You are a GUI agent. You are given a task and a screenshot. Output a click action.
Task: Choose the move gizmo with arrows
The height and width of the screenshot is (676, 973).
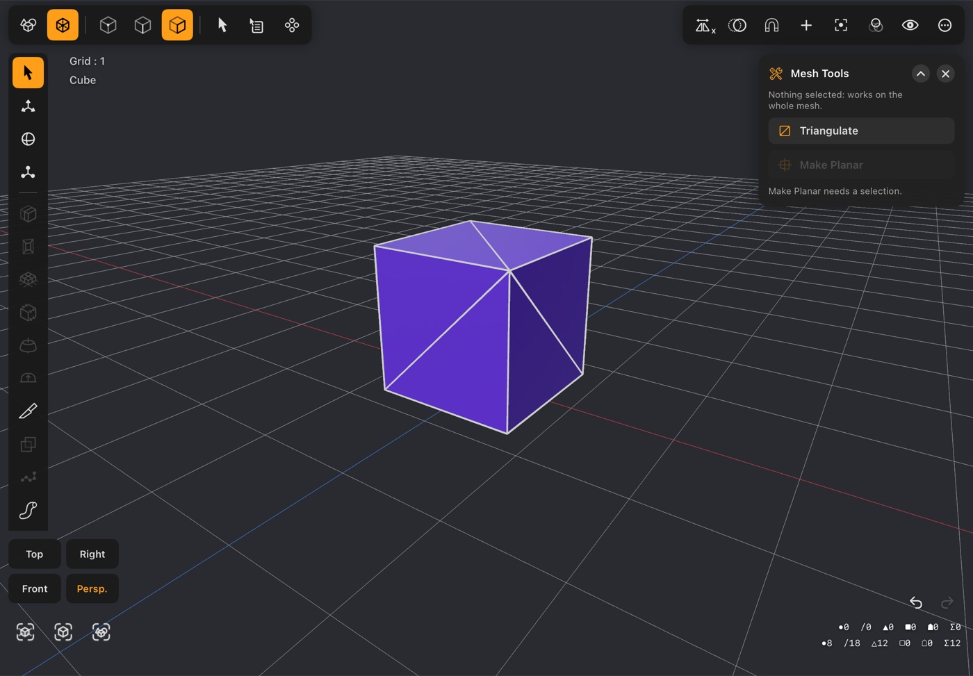tap(28, 106)
